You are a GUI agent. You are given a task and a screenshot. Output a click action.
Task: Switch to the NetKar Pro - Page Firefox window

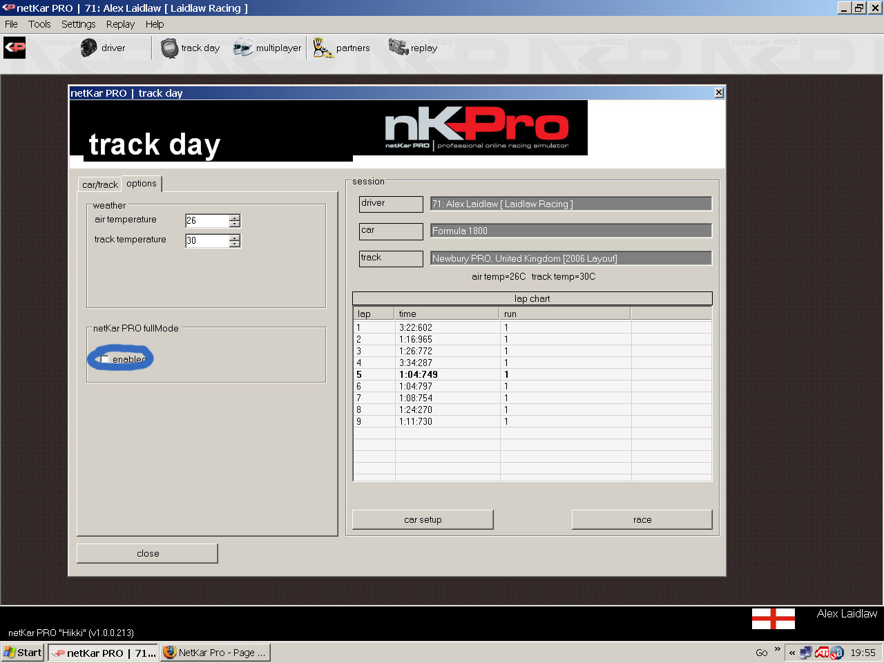tap(215, 653)
